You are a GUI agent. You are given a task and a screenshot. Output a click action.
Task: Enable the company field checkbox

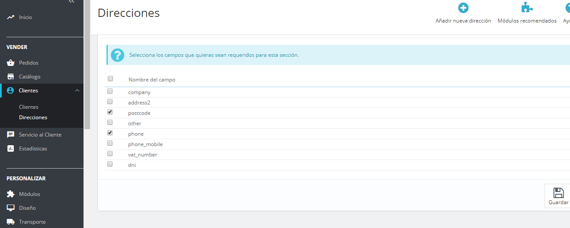point(110,91)
